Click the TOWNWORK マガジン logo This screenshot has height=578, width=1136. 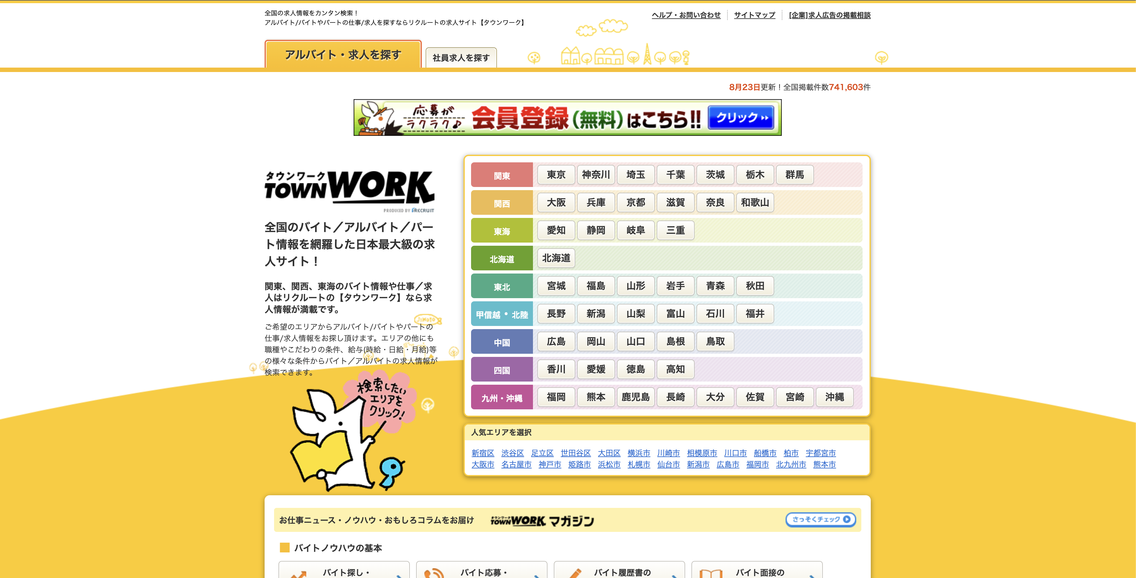click(542, 521)
